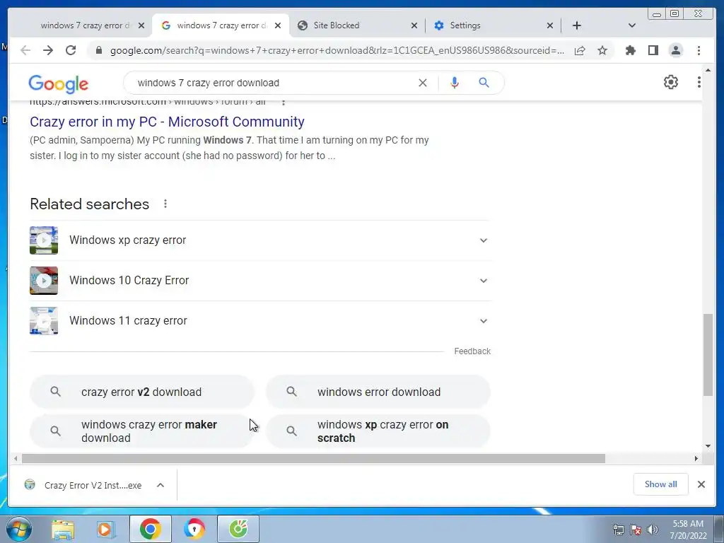Click the Google Chrome taskbar icon
Image resolution: width=724 pixels, height=543 pixels.
point(150,529)
